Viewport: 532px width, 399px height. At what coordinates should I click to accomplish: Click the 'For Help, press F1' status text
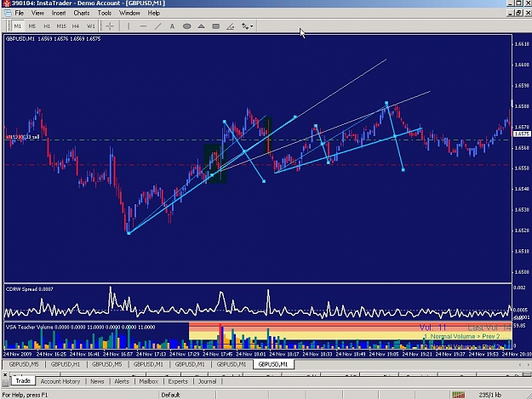point(25,395)
